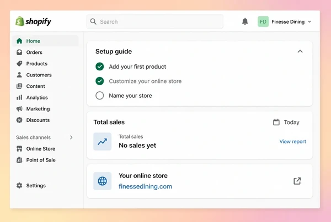Click 'Customize your online store' step text

pos(145,81)
